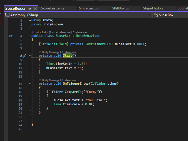
Task: Click line number 14 in the gutter
Action: 20,84
